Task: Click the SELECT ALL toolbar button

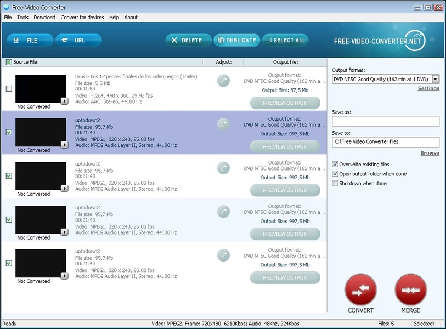Action: [285, 40]
